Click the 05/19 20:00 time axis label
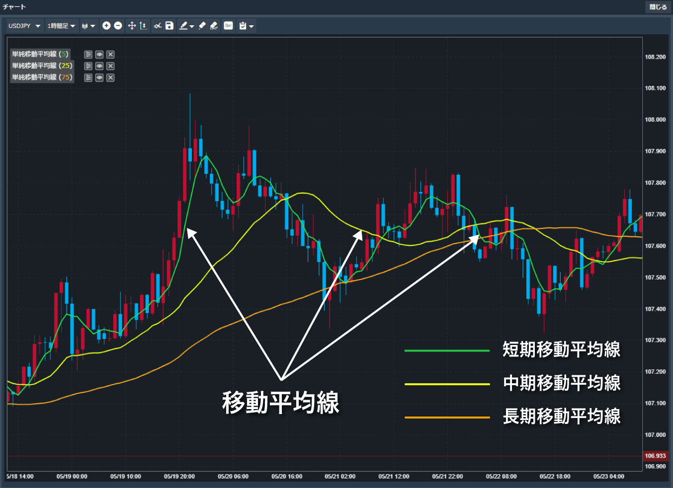 coord(179,477)
